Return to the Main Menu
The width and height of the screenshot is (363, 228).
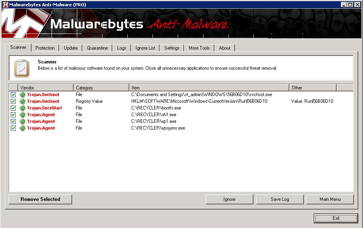(330, 199)
